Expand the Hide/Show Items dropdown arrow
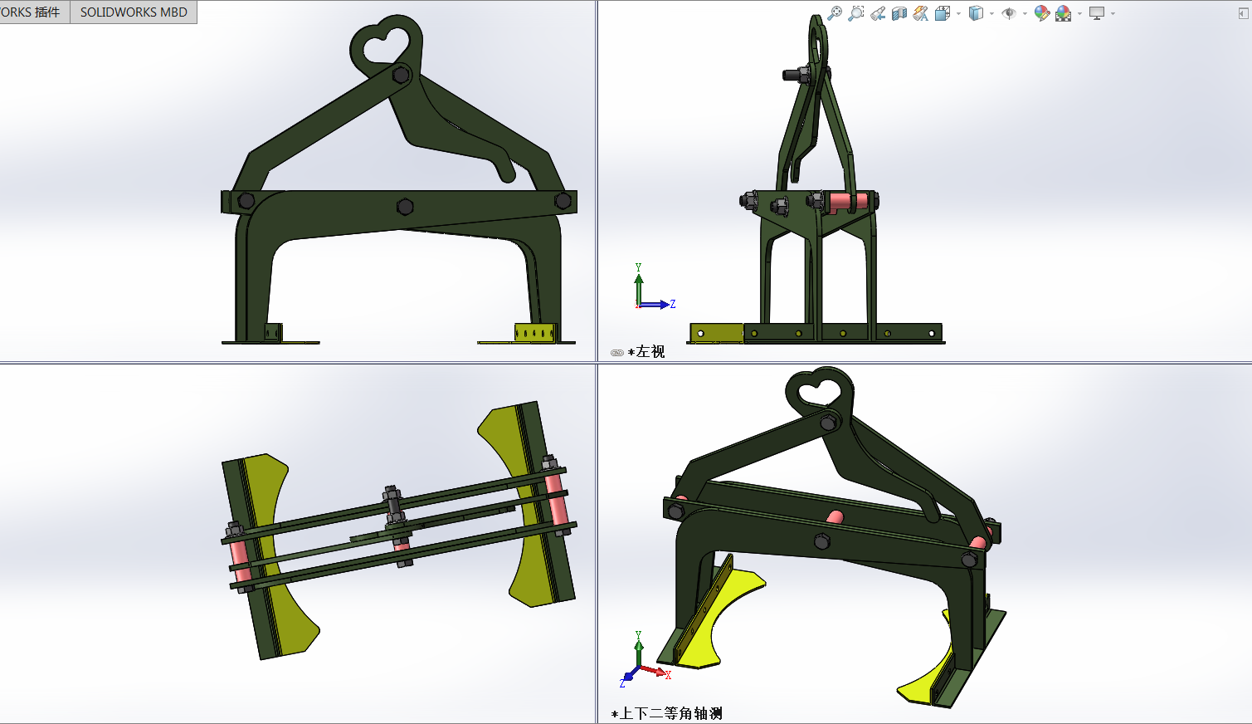The width and height of the screenshot is (1252, 724). [x=1025, y=13]
